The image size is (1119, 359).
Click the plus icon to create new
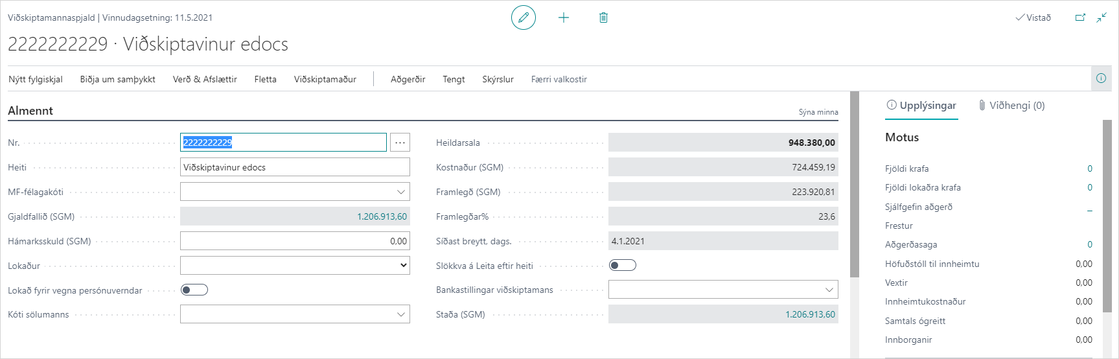click(x=564, y=17)
